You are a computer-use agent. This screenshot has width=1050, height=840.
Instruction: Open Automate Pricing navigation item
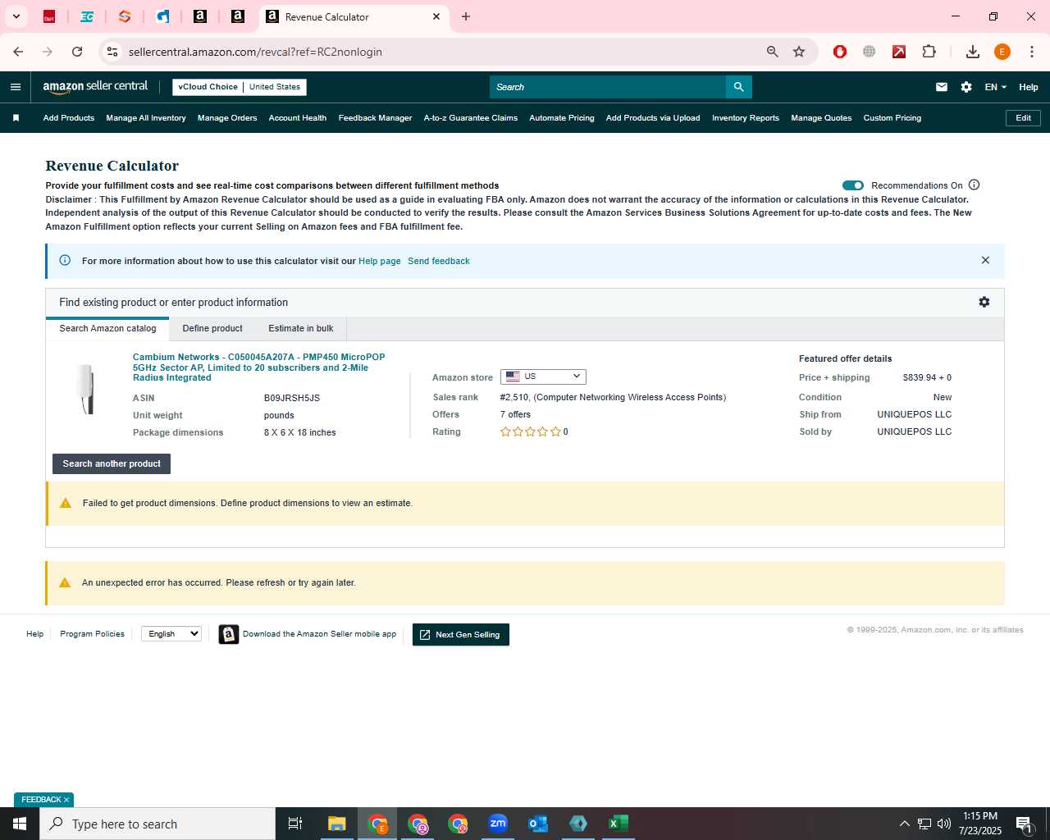click(x=562, y=118)
